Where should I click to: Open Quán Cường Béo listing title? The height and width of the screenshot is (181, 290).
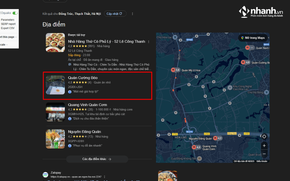pos(83,78)
